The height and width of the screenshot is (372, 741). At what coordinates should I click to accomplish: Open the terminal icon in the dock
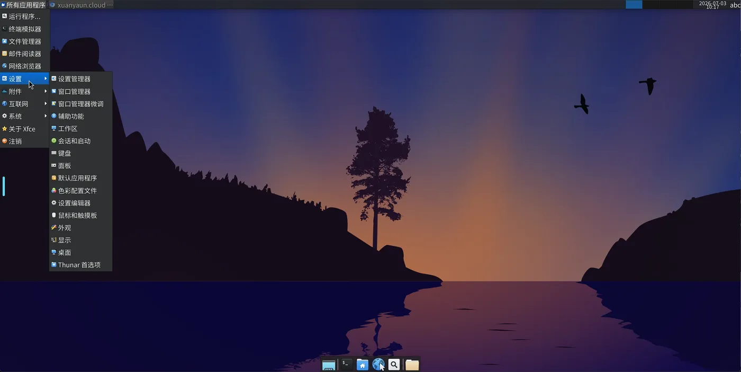(346, 364)
